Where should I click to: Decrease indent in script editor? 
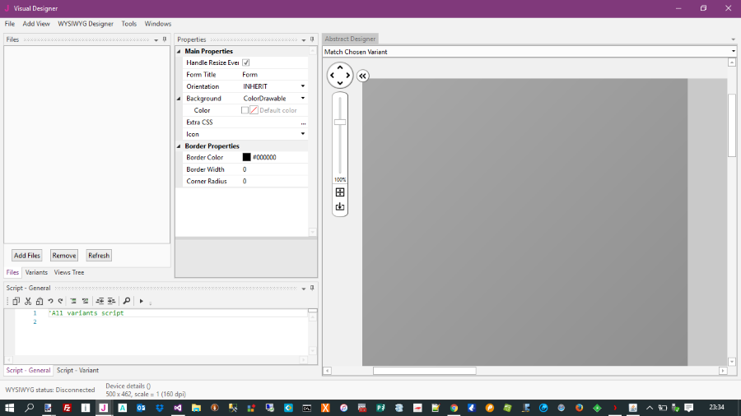click(x=100, y=301)
